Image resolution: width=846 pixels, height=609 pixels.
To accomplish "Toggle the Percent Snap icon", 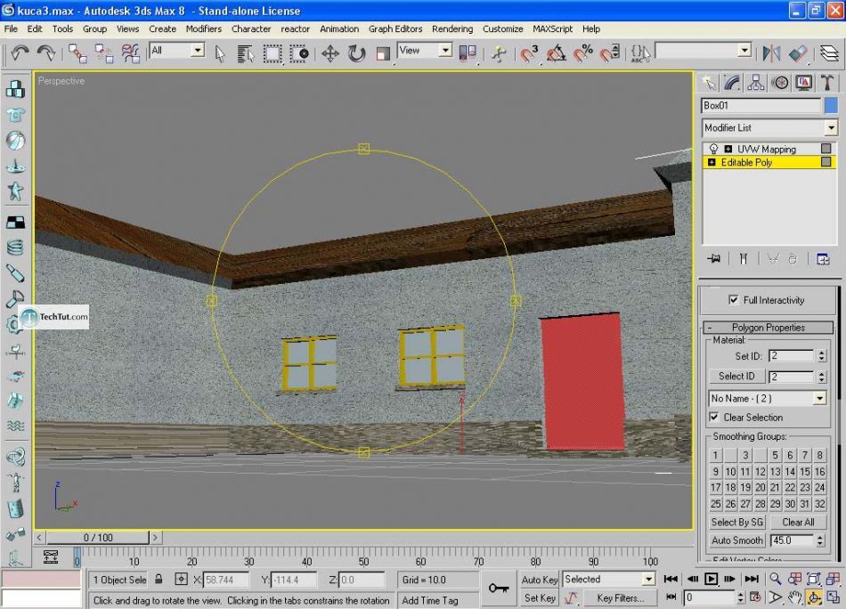I will click(x=583, y=53).
